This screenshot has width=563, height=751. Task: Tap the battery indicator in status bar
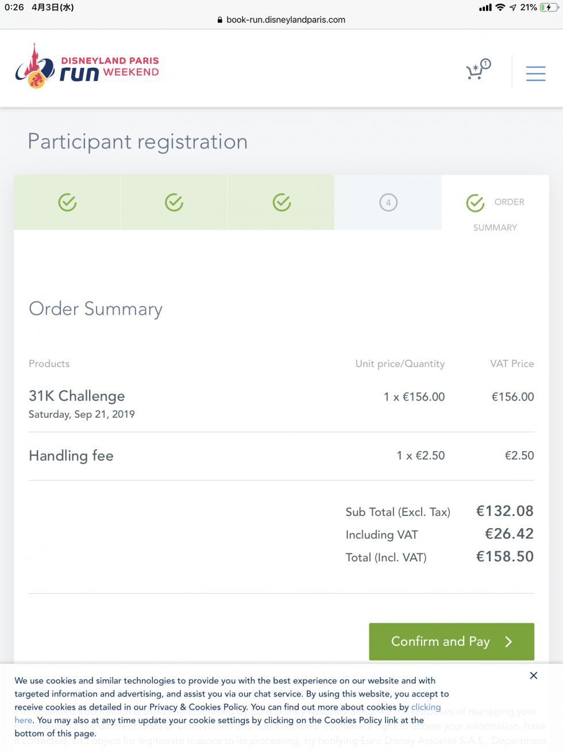[549, 7]
